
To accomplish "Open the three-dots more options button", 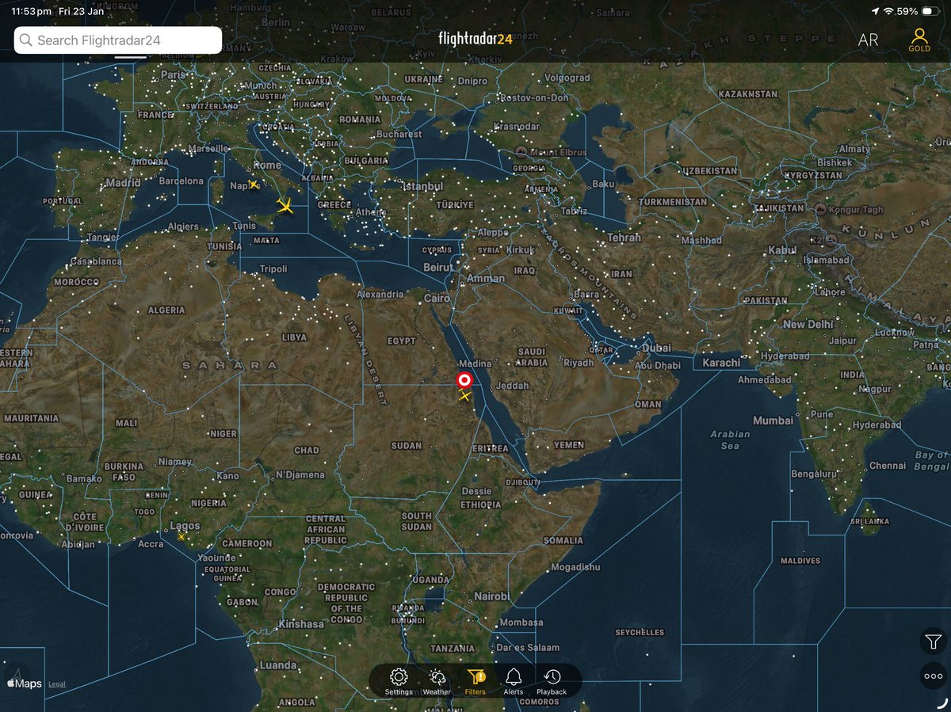I will pos(933,677).
